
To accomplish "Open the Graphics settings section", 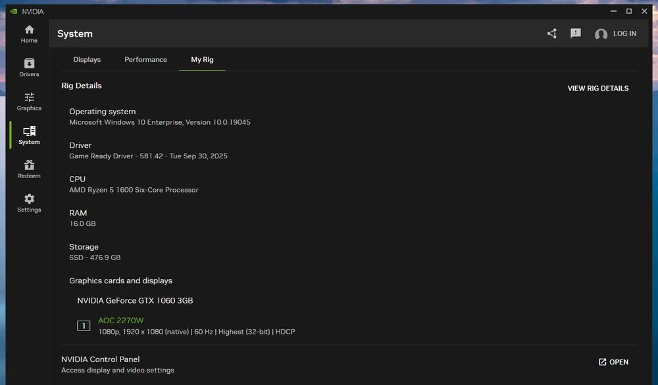I will [29, 102].
